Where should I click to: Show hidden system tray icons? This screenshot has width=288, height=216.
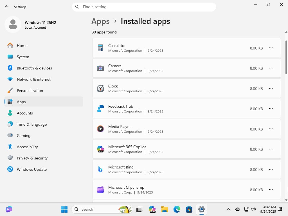[229, 209]
